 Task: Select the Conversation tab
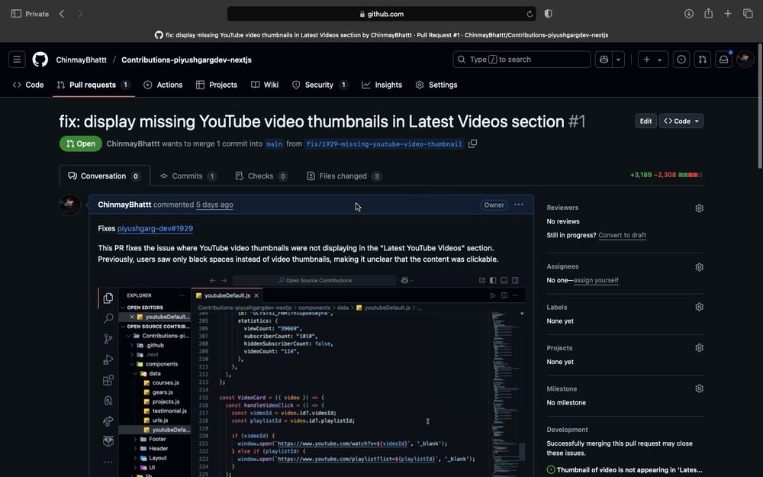pos(105,176)
